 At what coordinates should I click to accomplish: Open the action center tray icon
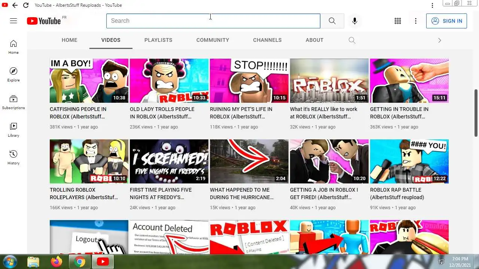pyautogui.click(x=442, y=262)
